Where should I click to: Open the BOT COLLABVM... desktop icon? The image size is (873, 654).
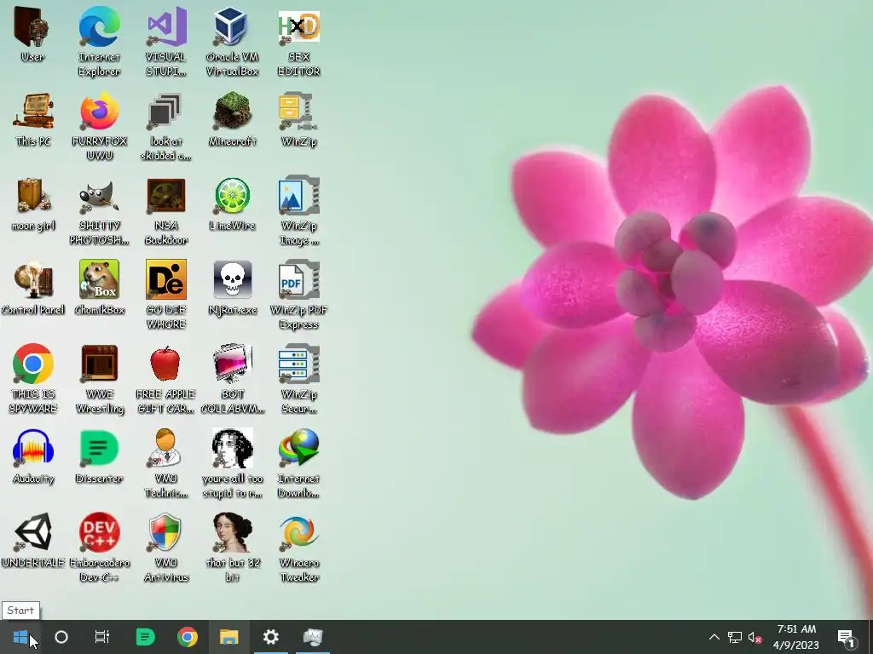[232, 364]
